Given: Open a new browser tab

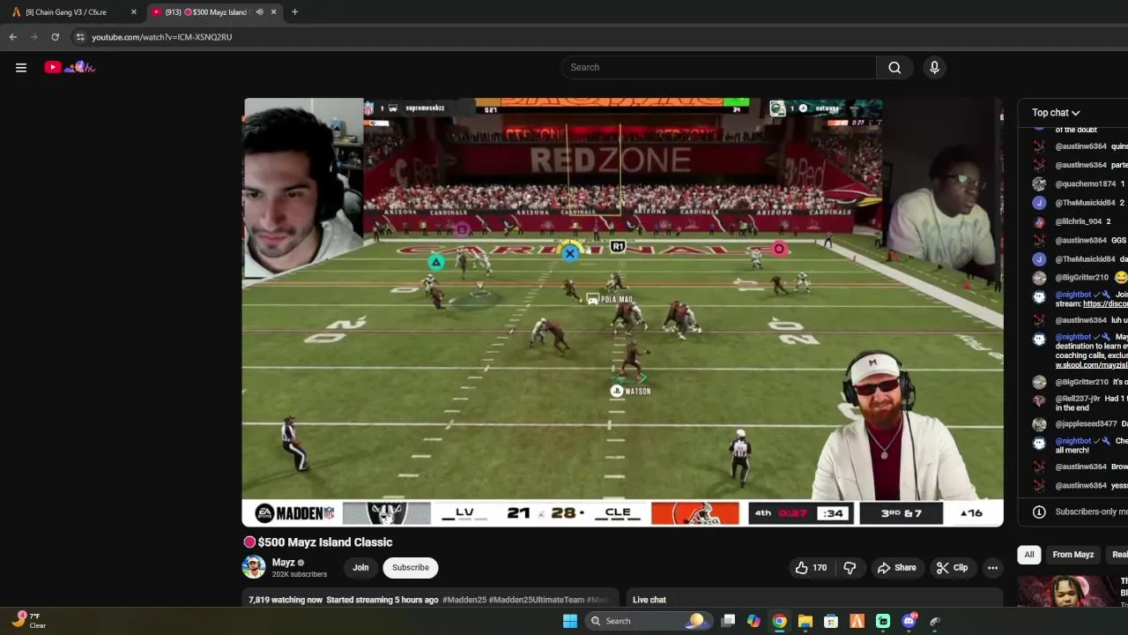Looking at the screenshot, I should 294,12.
